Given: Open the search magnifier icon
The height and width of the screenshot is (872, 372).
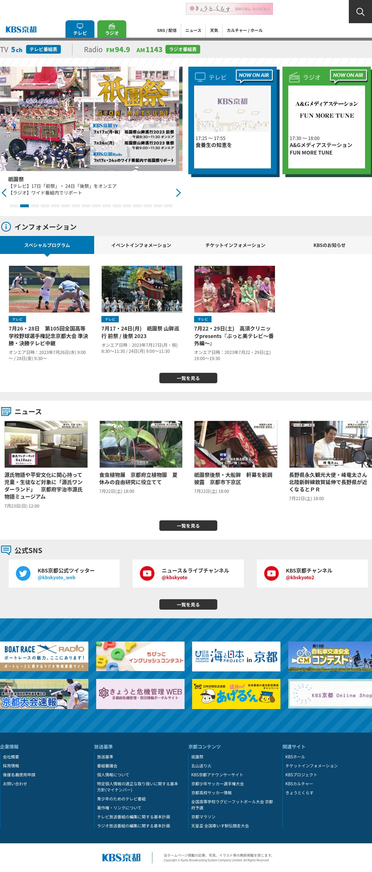Looking at the screenshot, I should tap(360, 12).
